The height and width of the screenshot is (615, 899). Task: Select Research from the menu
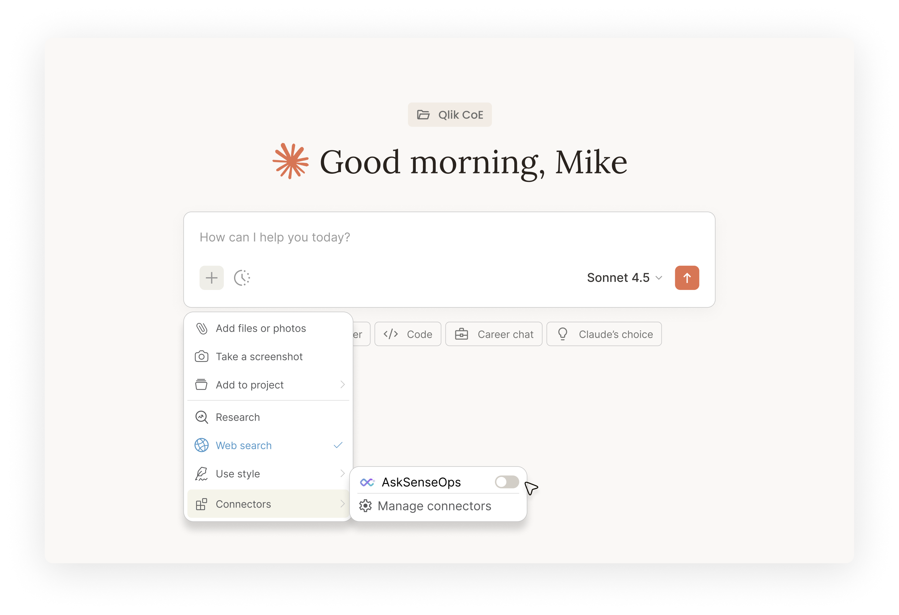coord(268,417)
